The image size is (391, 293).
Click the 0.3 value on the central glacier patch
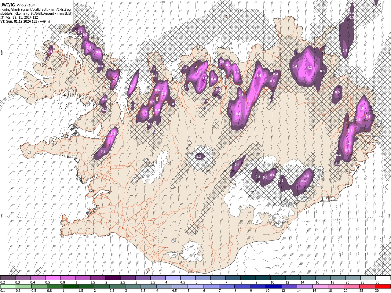pyautogui.click(x=199, y=157)
